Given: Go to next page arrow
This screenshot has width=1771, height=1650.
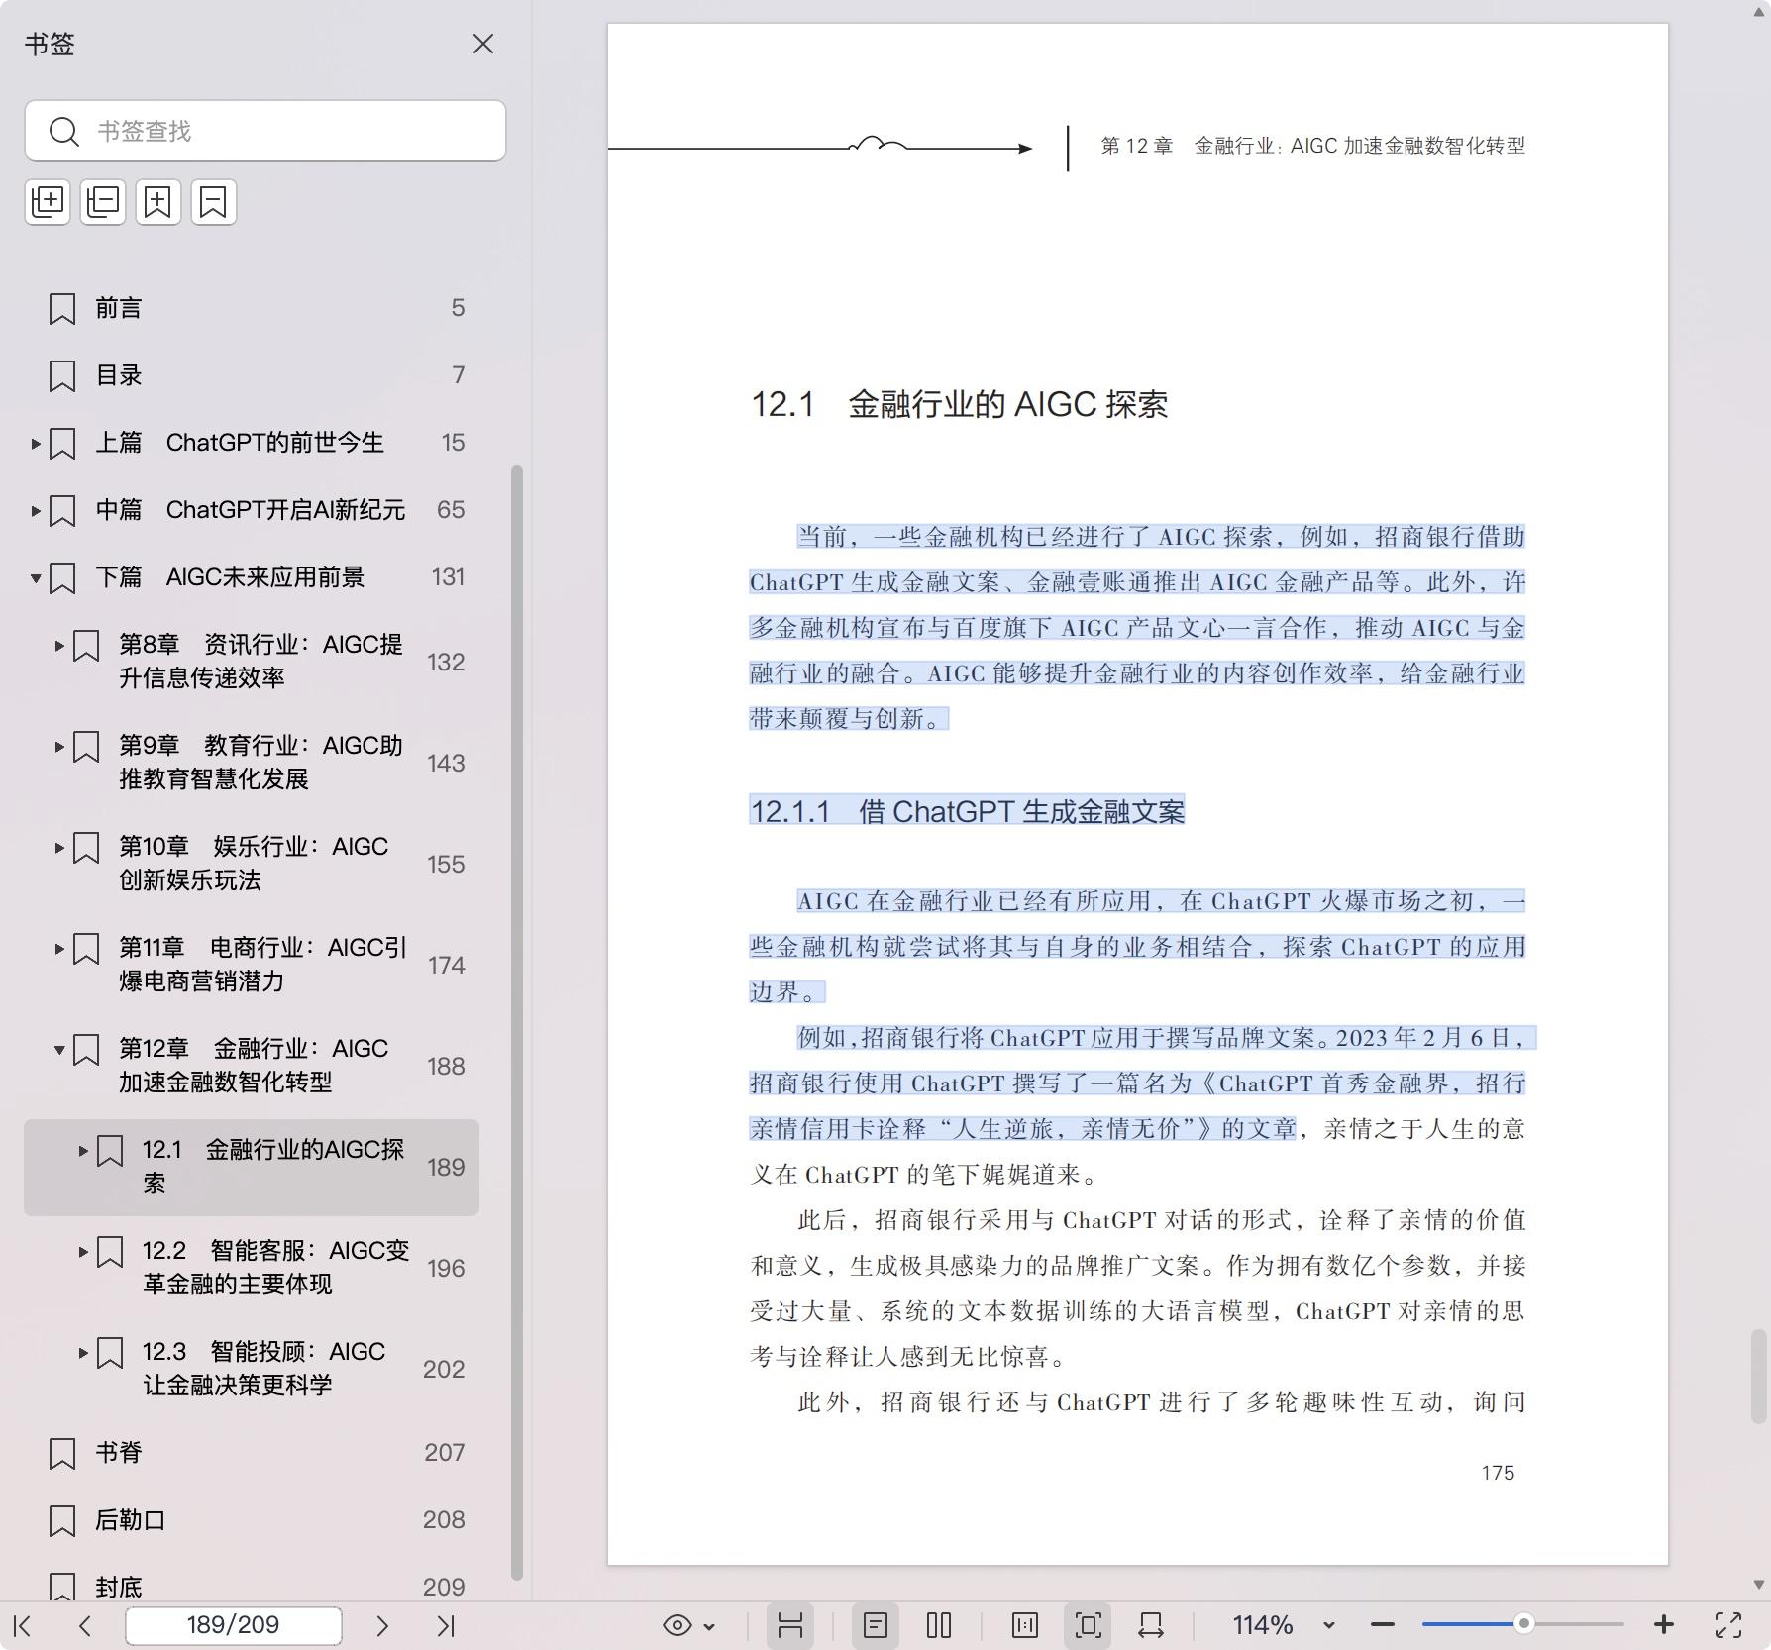Looking at the screenshot, I should pos(382,1625).
